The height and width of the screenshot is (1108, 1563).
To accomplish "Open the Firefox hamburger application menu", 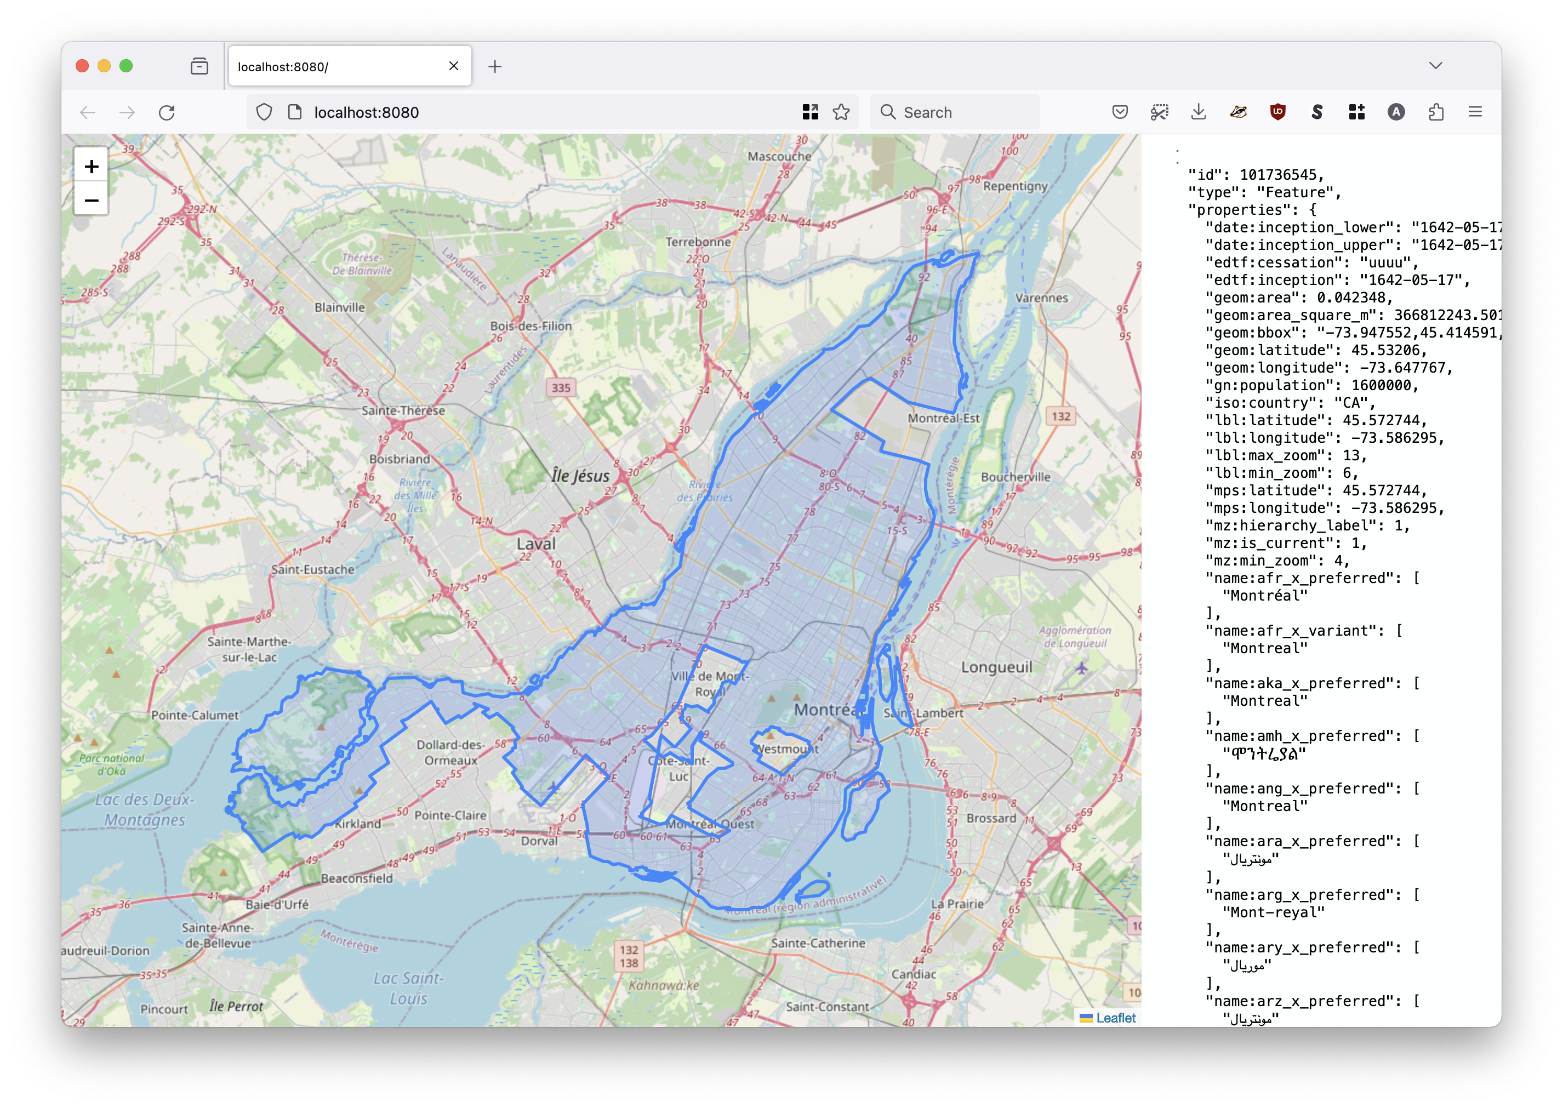I will tap(1476, 112).
